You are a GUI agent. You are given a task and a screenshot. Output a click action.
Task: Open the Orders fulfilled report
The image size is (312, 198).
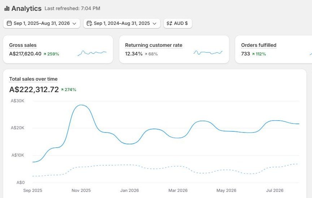(259, 45)
